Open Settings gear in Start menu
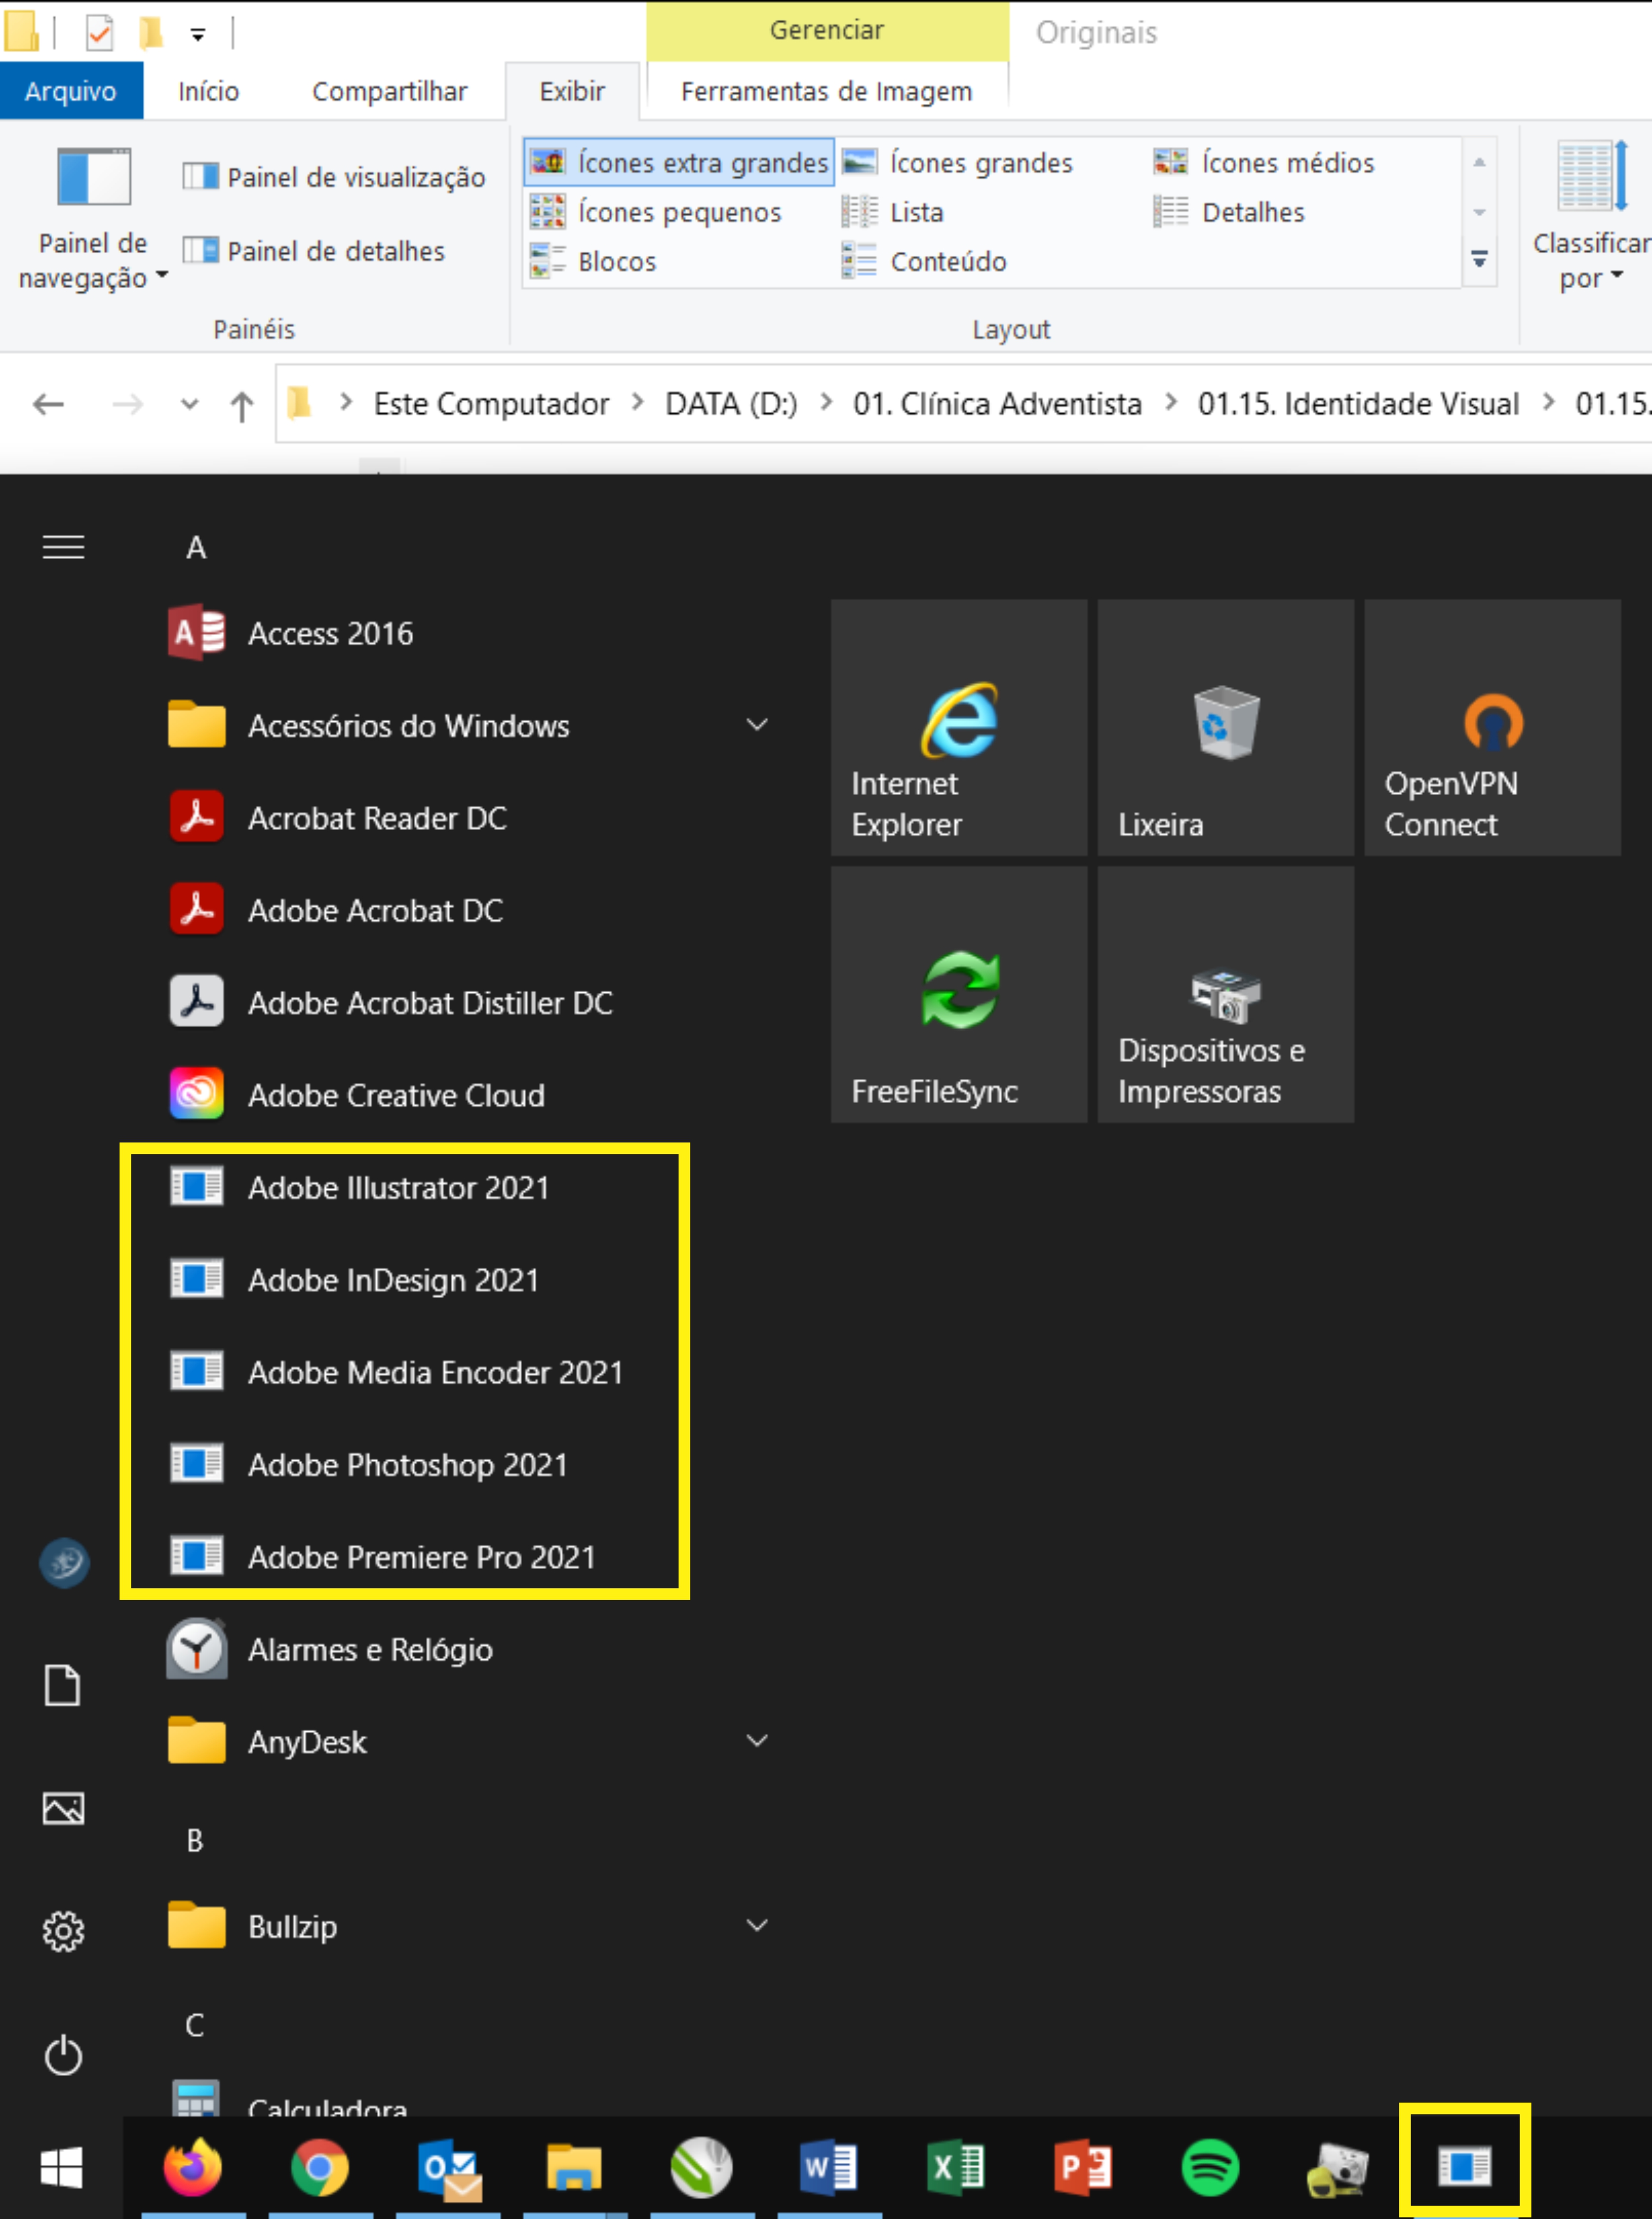1652x2219 pixels. 63,1932
